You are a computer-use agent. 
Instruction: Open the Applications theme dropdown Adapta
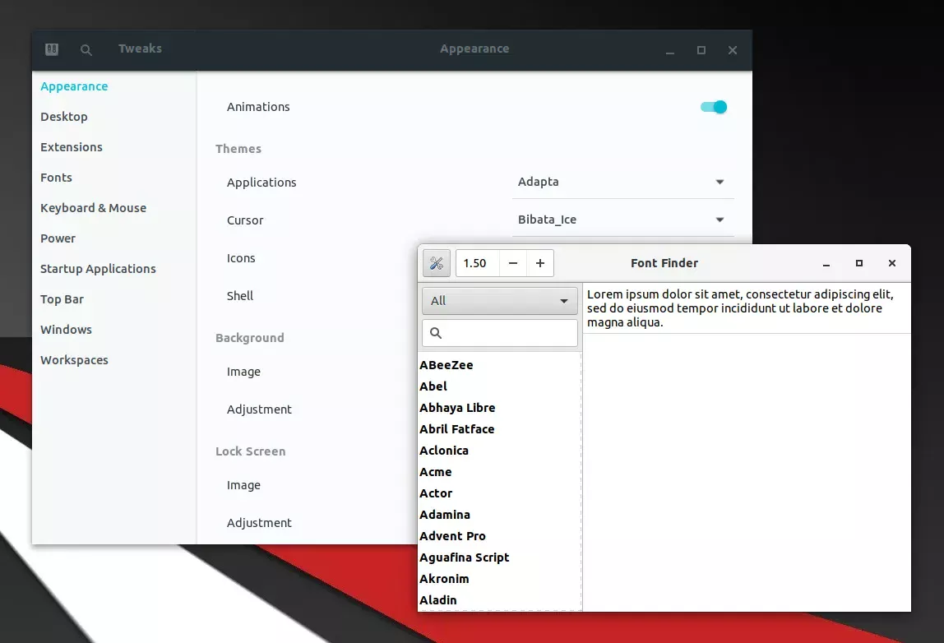[623, 182]
